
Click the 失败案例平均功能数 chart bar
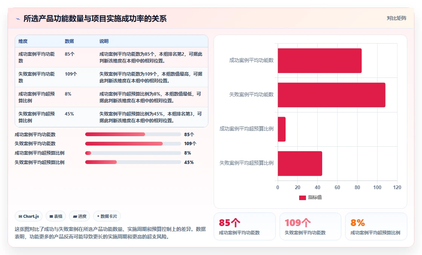point(331,95)
